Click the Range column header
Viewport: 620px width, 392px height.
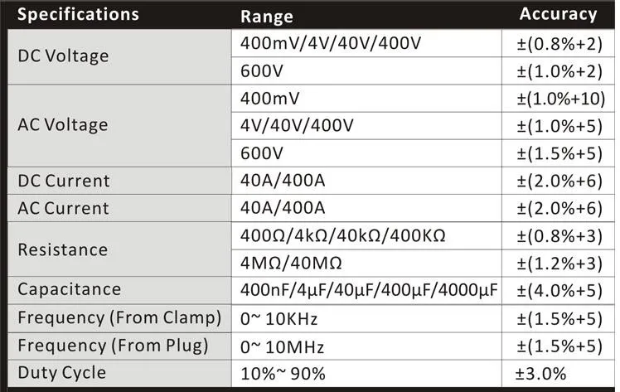(x=269, y=16)
